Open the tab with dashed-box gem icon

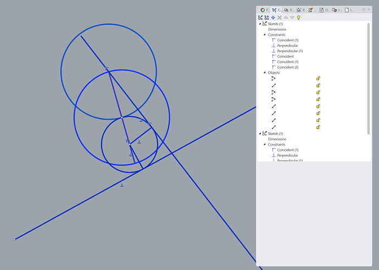pyautogui.click(x=301, y=10)
